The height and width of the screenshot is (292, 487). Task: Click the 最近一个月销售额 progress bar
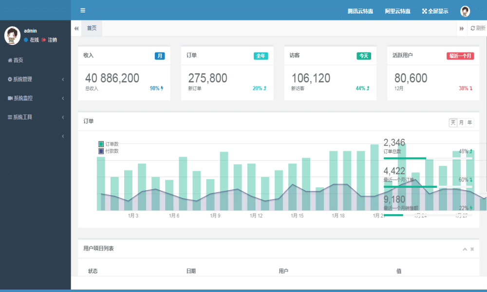(x=428, y=215)
